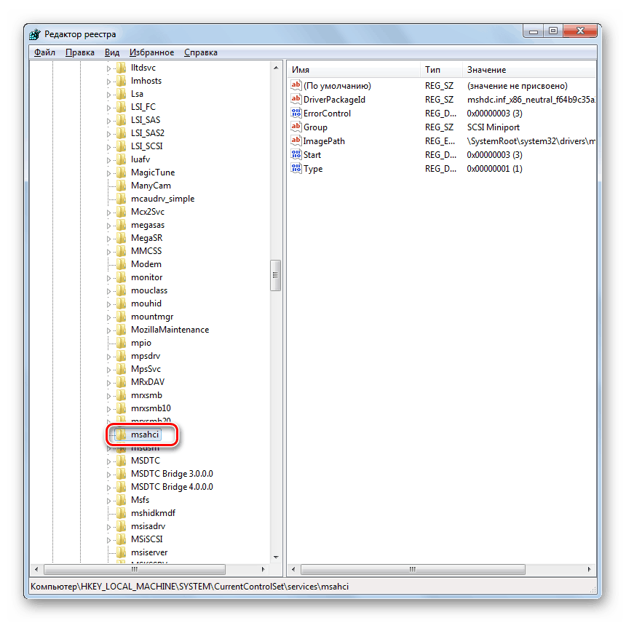Expand the luafv key
Screen dimensions: 626x623
coord(108,160)
